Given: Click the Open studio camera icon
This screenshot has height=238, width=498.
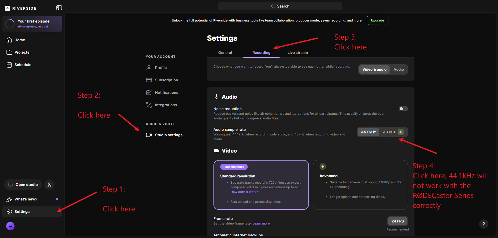Looking at the screenshot, I should [x=11, y=185].
